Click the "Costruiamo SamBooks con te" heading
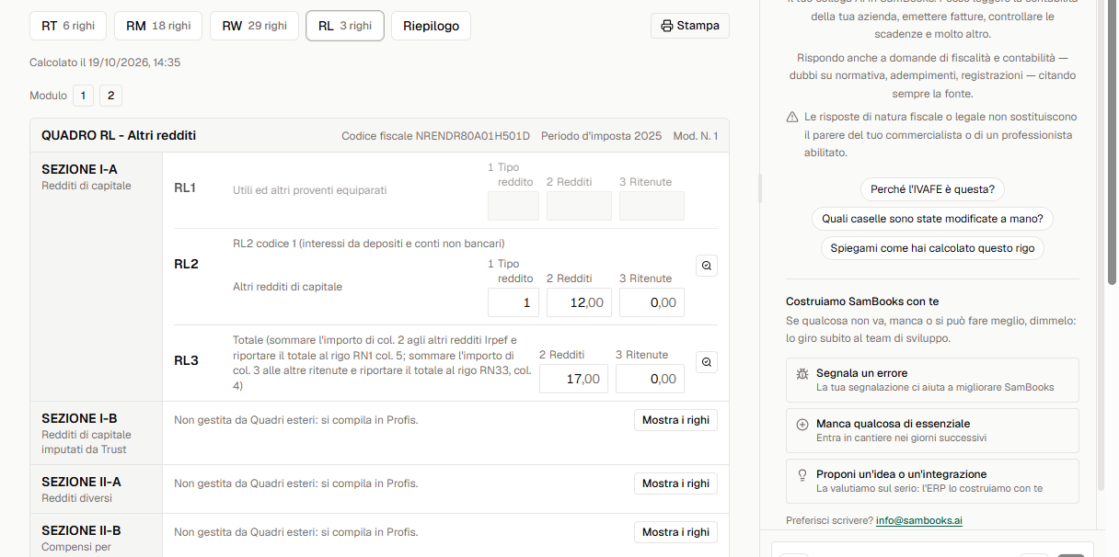This screenshot has height=557, width=1119. (862, 301)
